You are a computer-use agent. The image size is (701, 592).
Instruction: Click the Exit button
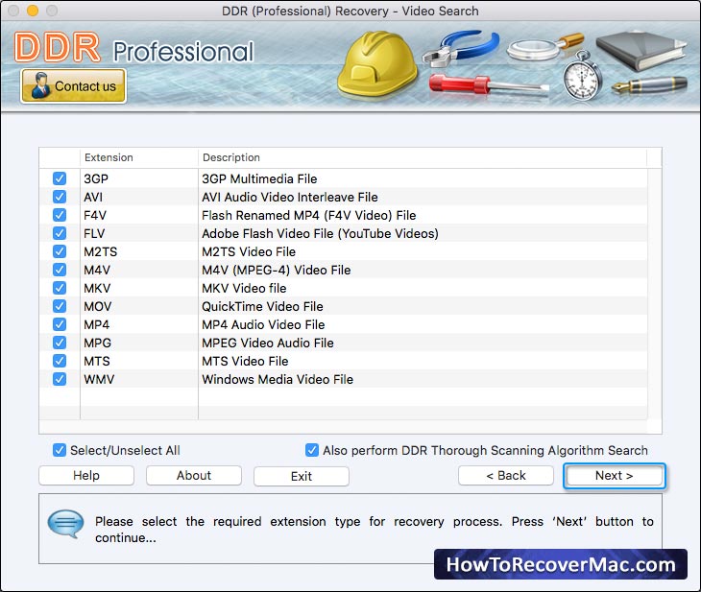point(302,476)
